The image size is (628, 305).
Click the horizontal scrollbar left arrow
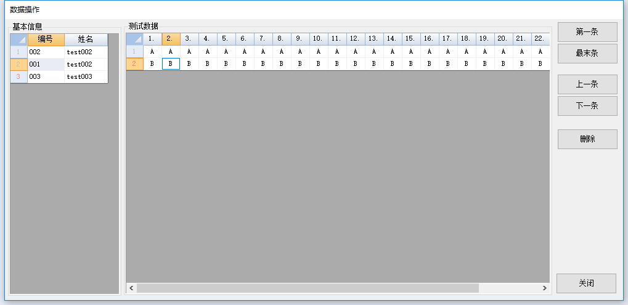pyautogui.click(x=131, y=288)
